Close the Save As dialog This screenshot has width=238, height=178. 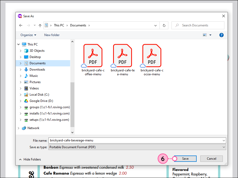click(223, 16)
